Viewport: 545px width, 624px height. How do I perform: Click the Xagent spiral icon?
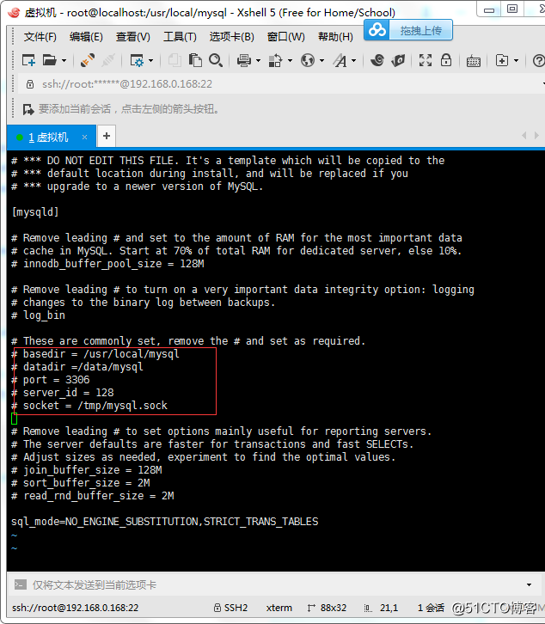(377, 60)
